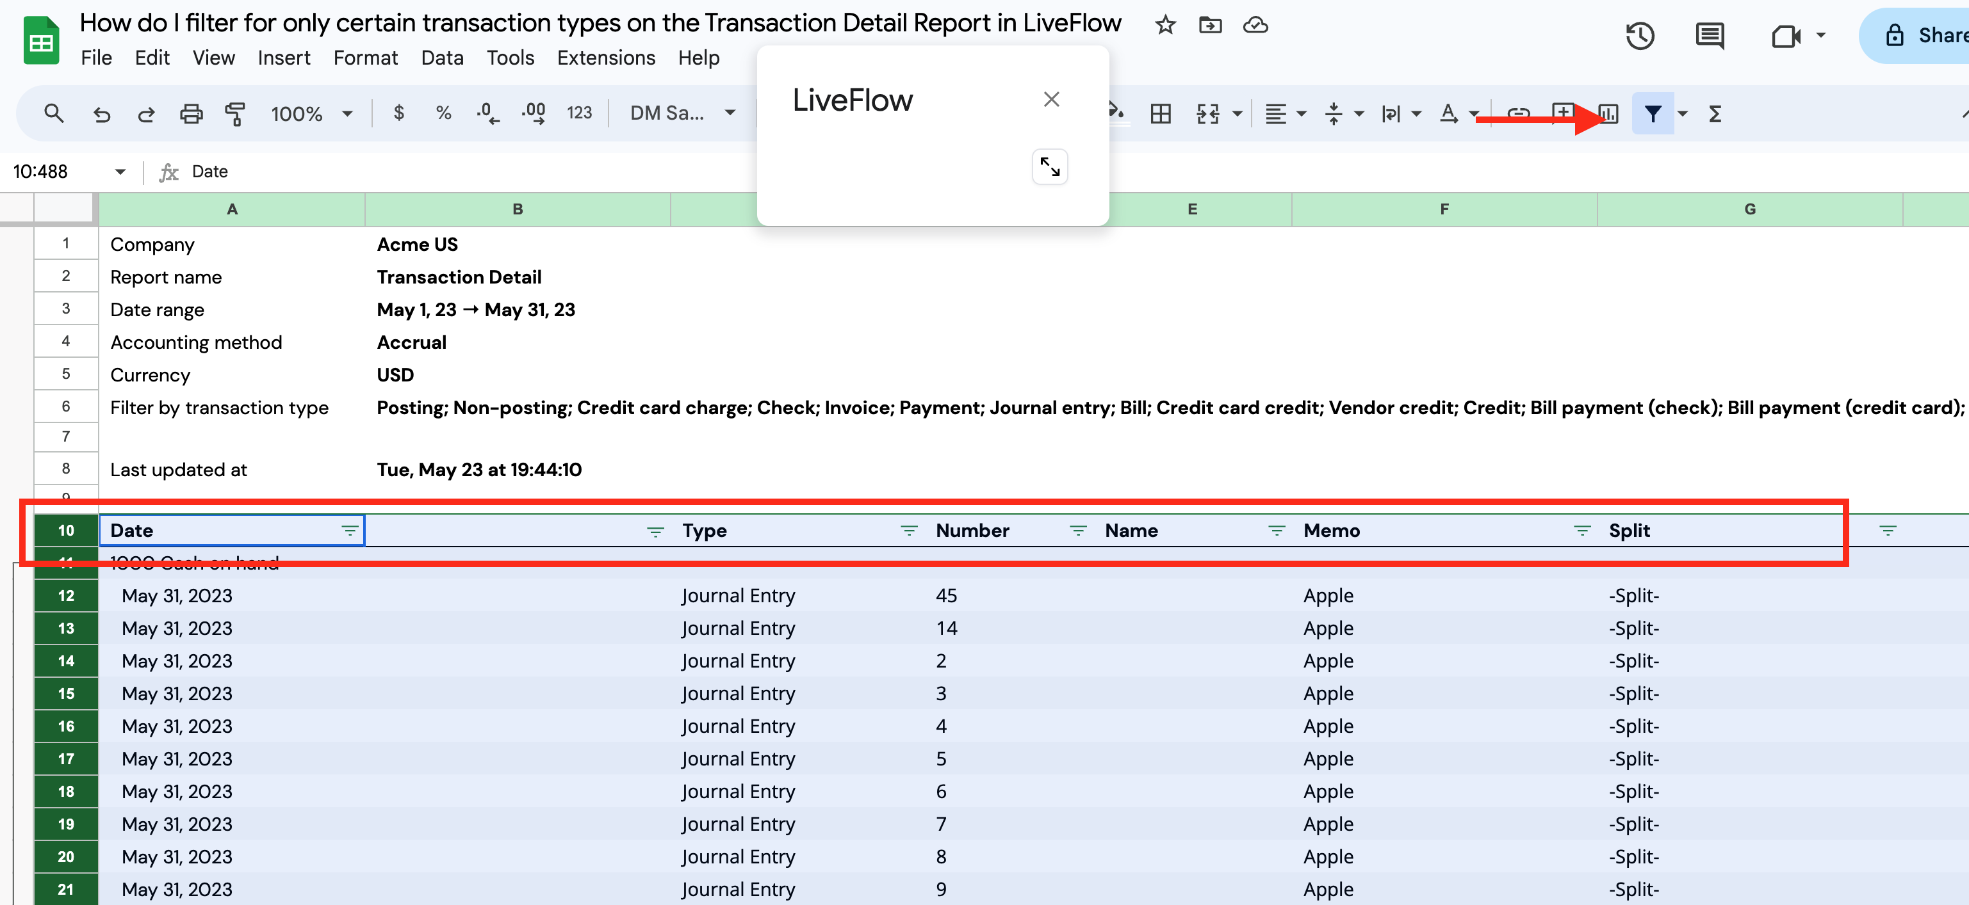1969x905 pixels.
Task: Start a Meet call camera icon
Action: [1786, 35]
